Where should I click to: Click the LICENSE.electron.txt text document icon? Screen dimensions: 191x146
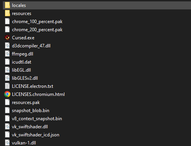pyautogui.click(x=7, y=86)
